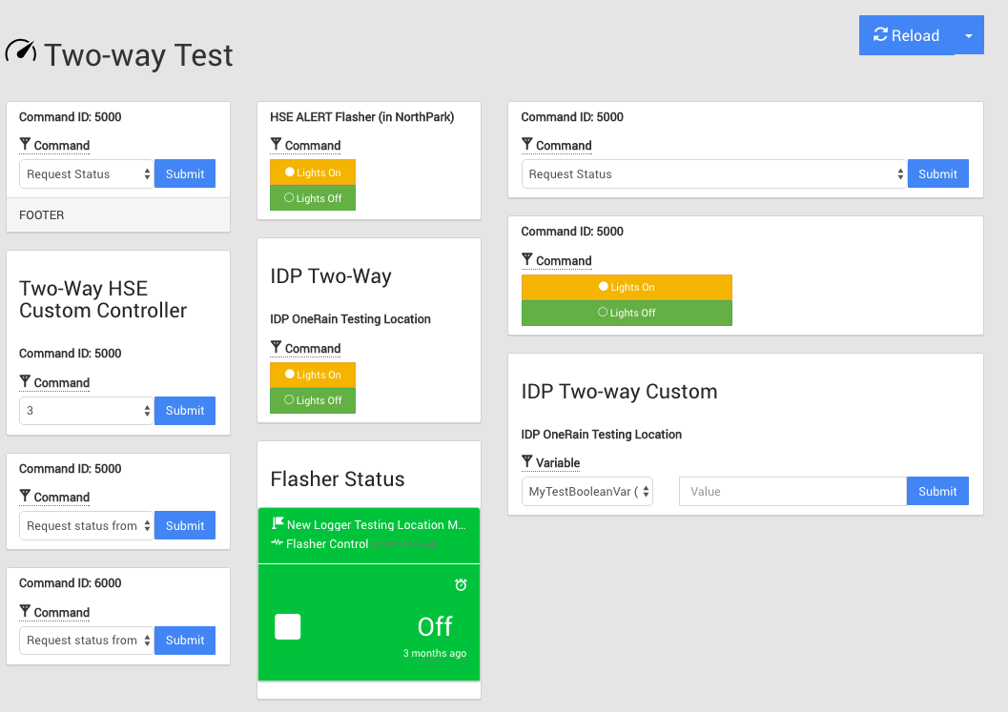The image size is (1008, 712).
Task: Click the Flasher Control link text
Action: (327, 543)
